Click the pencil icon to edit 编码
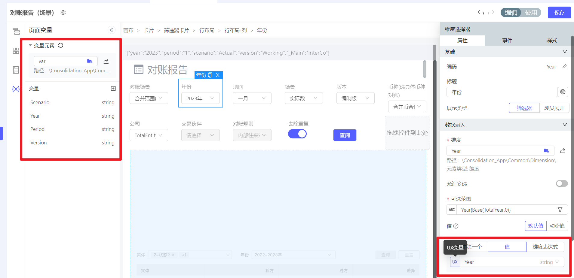Viewport: 574px width, 278px height. click(564, 67)
